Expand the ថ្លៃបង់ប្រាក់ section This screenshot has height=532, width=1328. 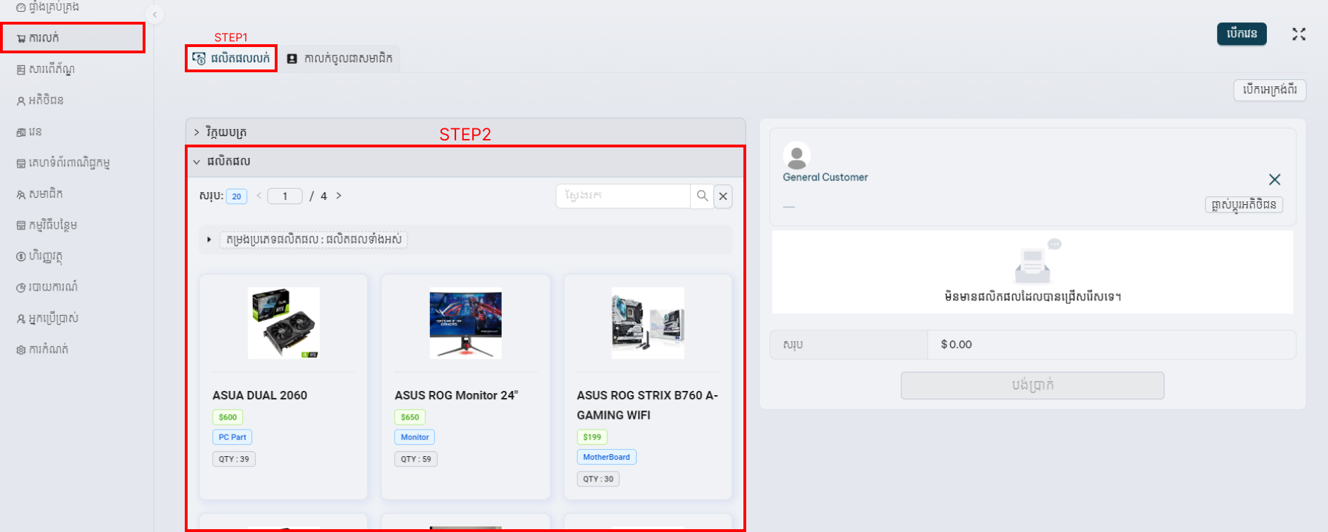click(x=197, y=132)
